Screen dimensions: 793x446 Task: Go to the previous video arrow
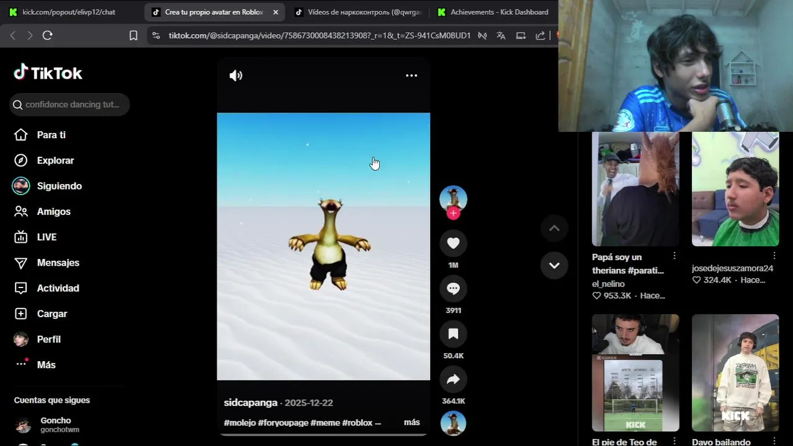pyautogui.click(x=554, y=229)
